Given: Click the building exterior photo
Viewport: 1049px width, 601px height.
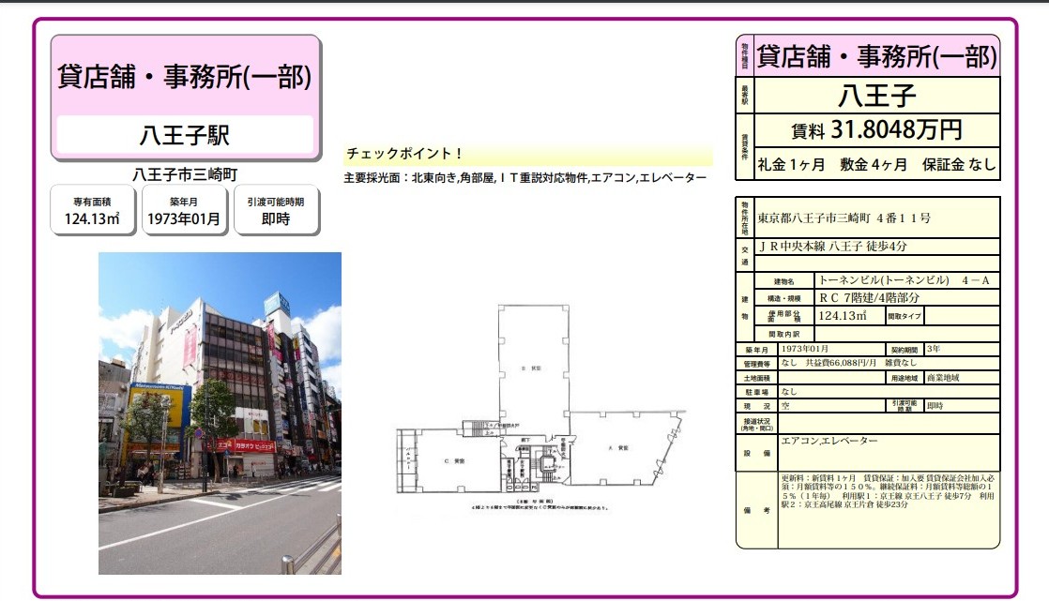Looking at the screenshot, I should tap(220, 413).
